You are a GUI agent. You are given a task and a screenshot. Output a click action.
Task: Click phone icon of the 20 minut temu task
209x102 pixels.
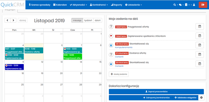pos(111,64)
